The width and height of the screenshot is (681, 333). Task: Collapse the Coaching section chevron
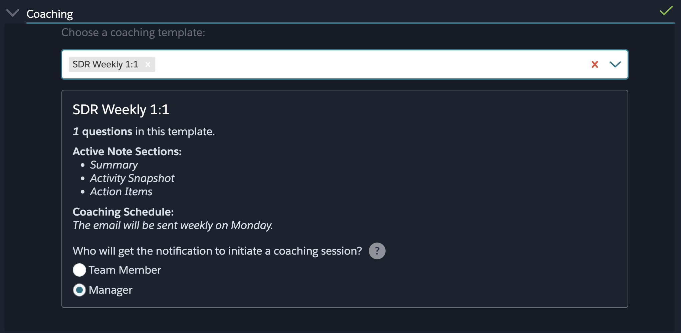(x=13, y=13)
